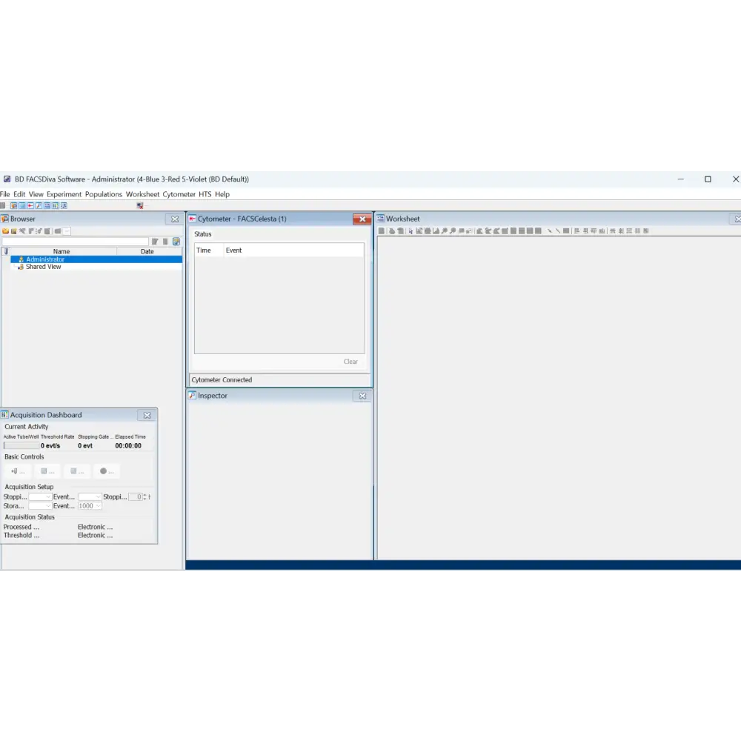The image size is (741, 741).
Task: Open the Events to Display dropdown showing 1000
Action: (90, 505)
